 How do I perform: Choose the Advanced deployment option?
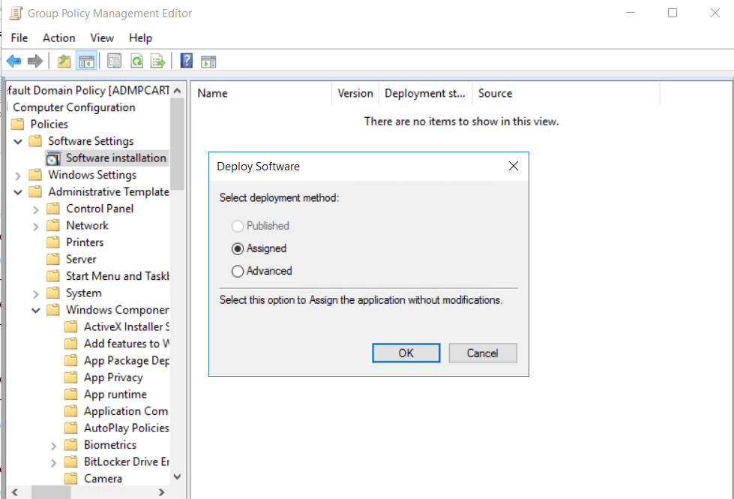tap(238, 271)
